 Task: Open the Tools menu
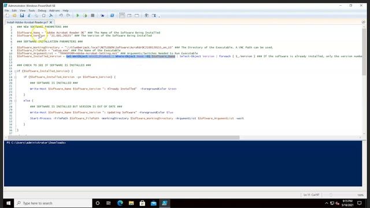[x=32, y=10]
